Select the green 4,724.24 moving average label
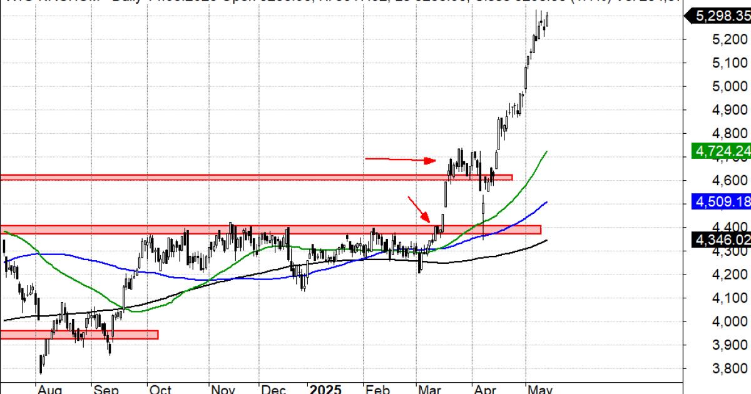Image resolution: width=751 pixels, height=394 pixels. [x=722, y=151]
